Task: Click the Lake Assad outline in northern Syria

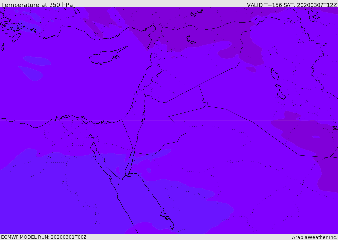Action: click(190, 40)
